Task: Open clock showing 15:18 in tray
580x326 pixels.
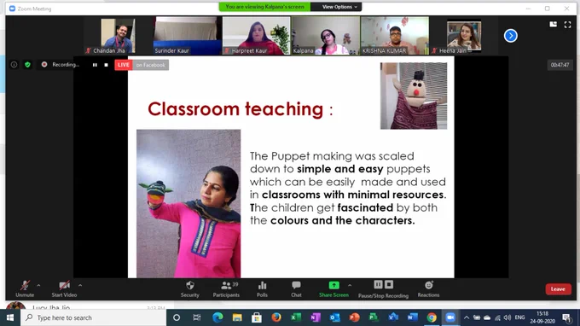Action: pyautogui.click(x=542, y=317)
